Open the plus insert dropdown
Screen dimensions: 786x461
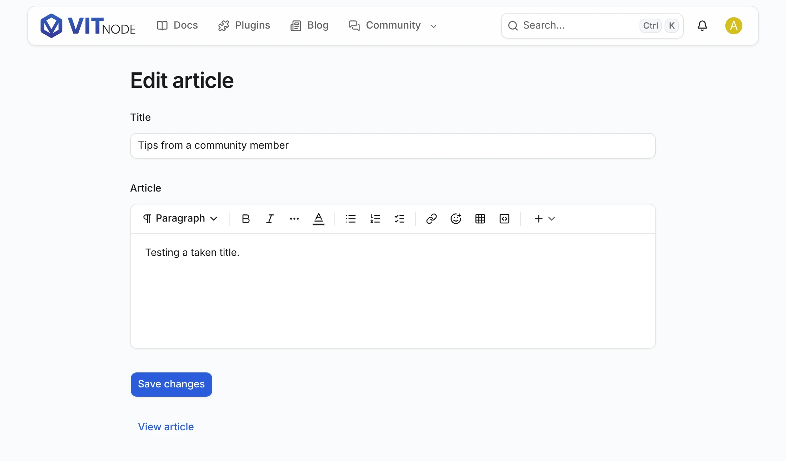(544, 219)
